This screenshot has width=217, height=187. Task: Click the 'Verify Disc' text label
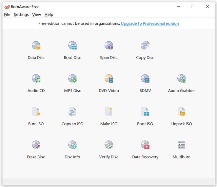[109, 157]
